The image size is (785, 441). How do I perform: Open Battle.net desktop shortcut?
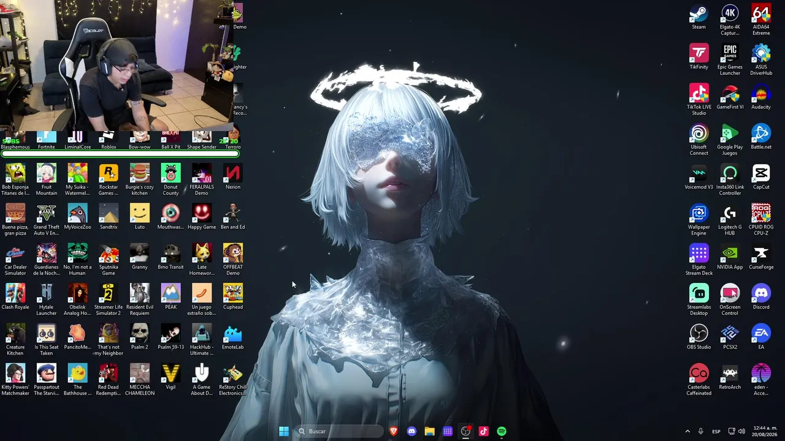[761, 137]
